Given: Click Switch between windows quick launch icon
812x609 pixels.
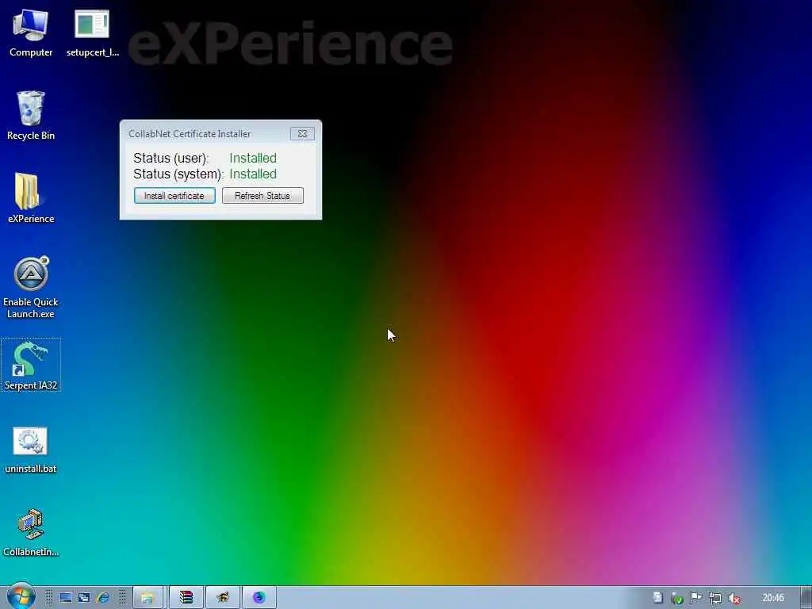Looking at the screenshot, I should (84, 598).
